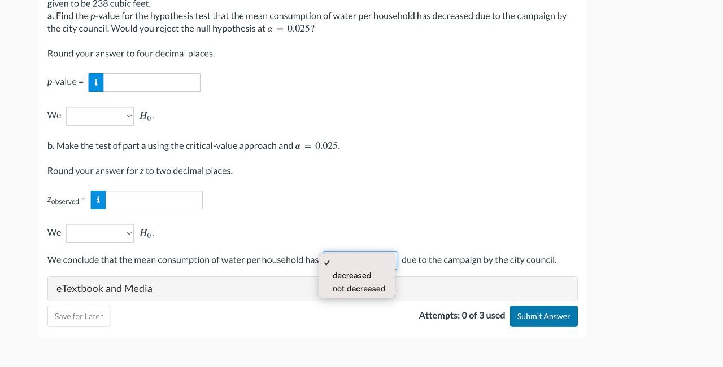Screen dimensions: 723x367
Task: Click the Submit Answer button
Action: click(x=543, y=316)
